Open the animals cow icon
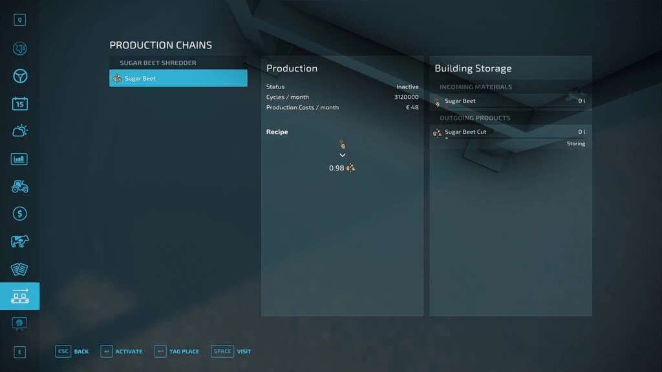662x372 pixels. (19, 242)
